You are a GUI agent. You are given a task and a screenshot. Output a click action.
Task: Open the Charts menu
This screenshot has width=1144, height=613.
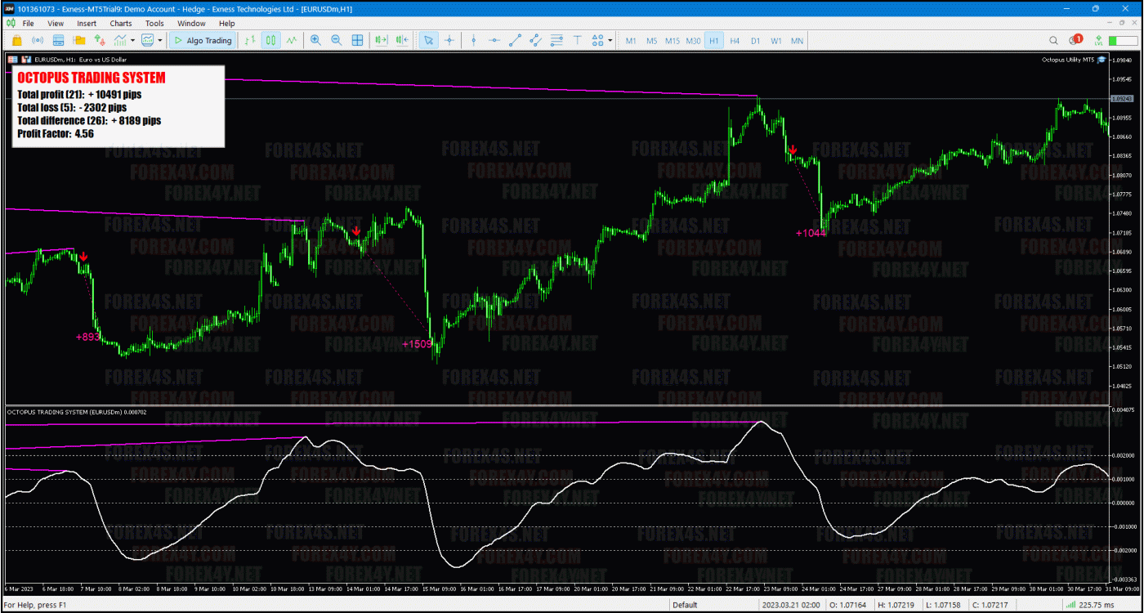coord(120,23)
